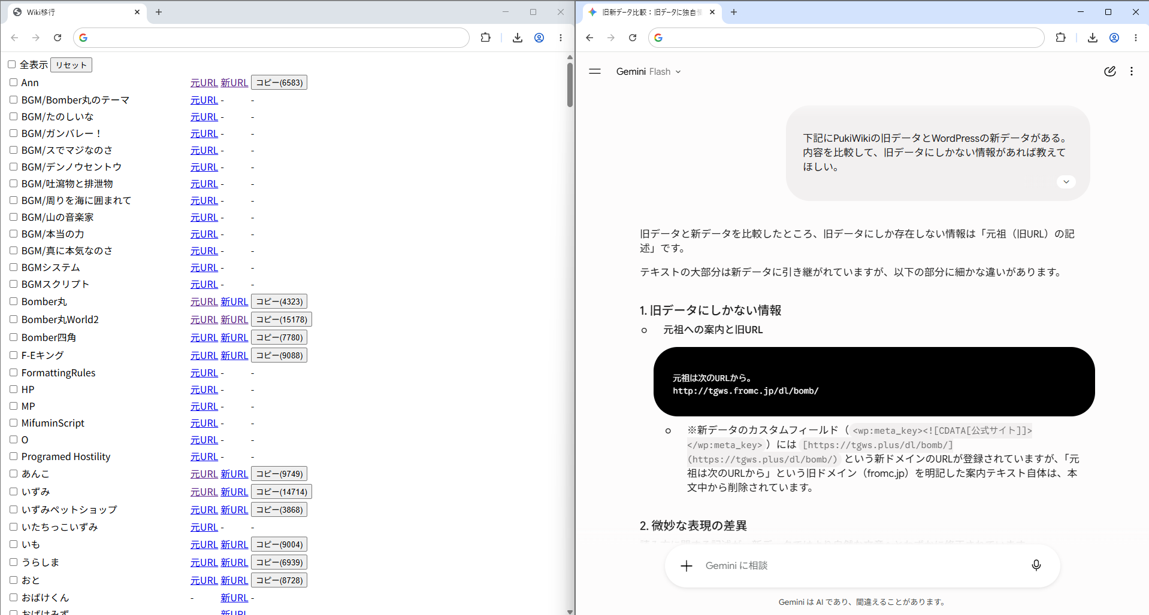Click the Google icon in Gemini address bar

(x=658, y=38)
